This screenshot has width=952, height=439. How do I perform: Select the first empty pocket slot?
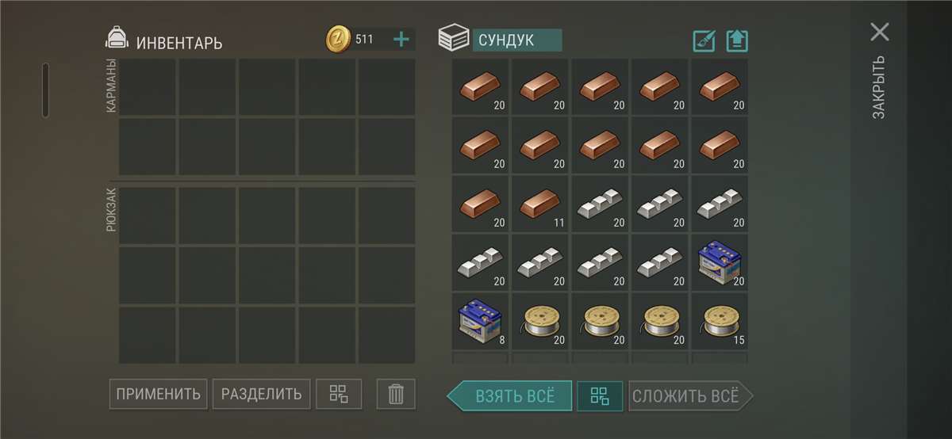pos(148,86)
